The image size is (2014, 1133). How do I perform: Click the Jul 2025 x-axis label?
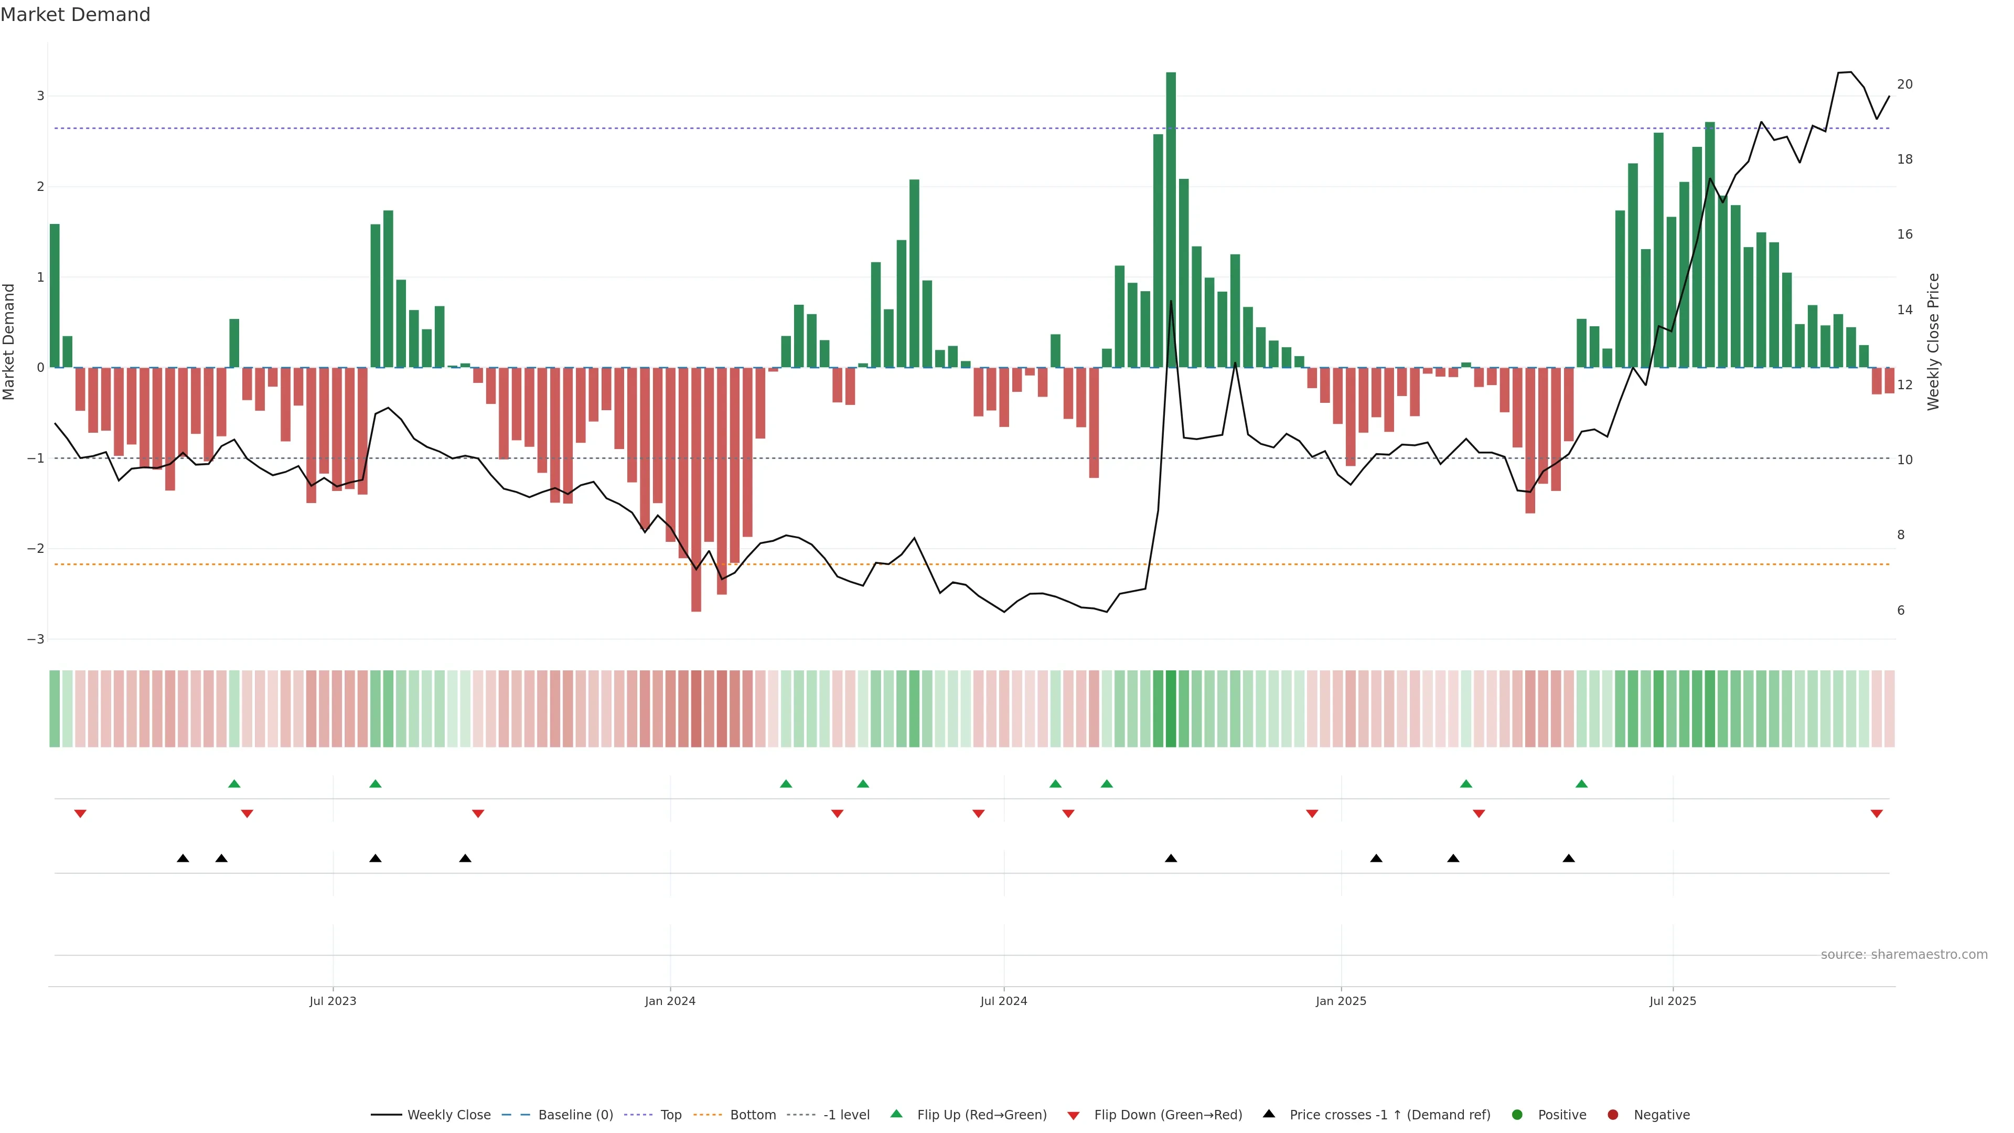point(1673,1001)
